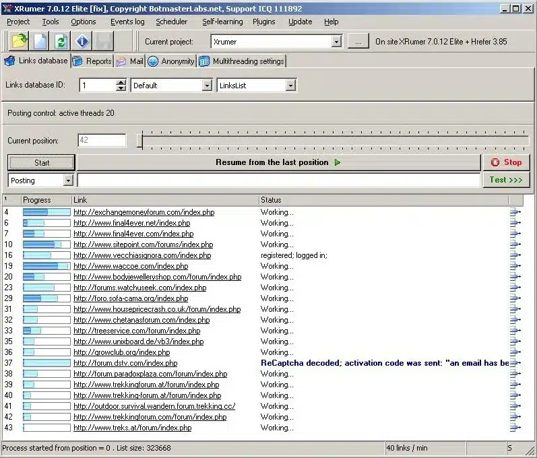Screen dimensions: 537x458
Task: Open the Current project dropdown
Action: pyautogui.click(x=337, y=42)
